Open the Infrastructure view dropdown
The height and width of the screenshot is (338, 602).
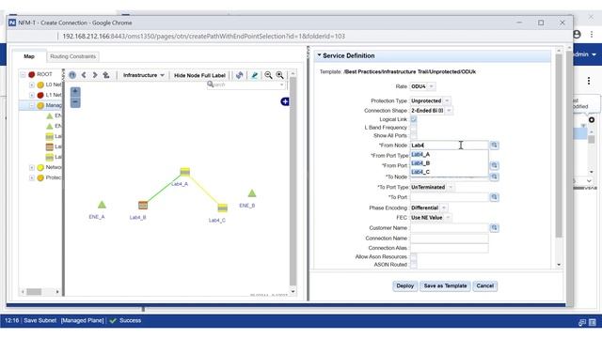pyautogui.click(x=143, y=75)
